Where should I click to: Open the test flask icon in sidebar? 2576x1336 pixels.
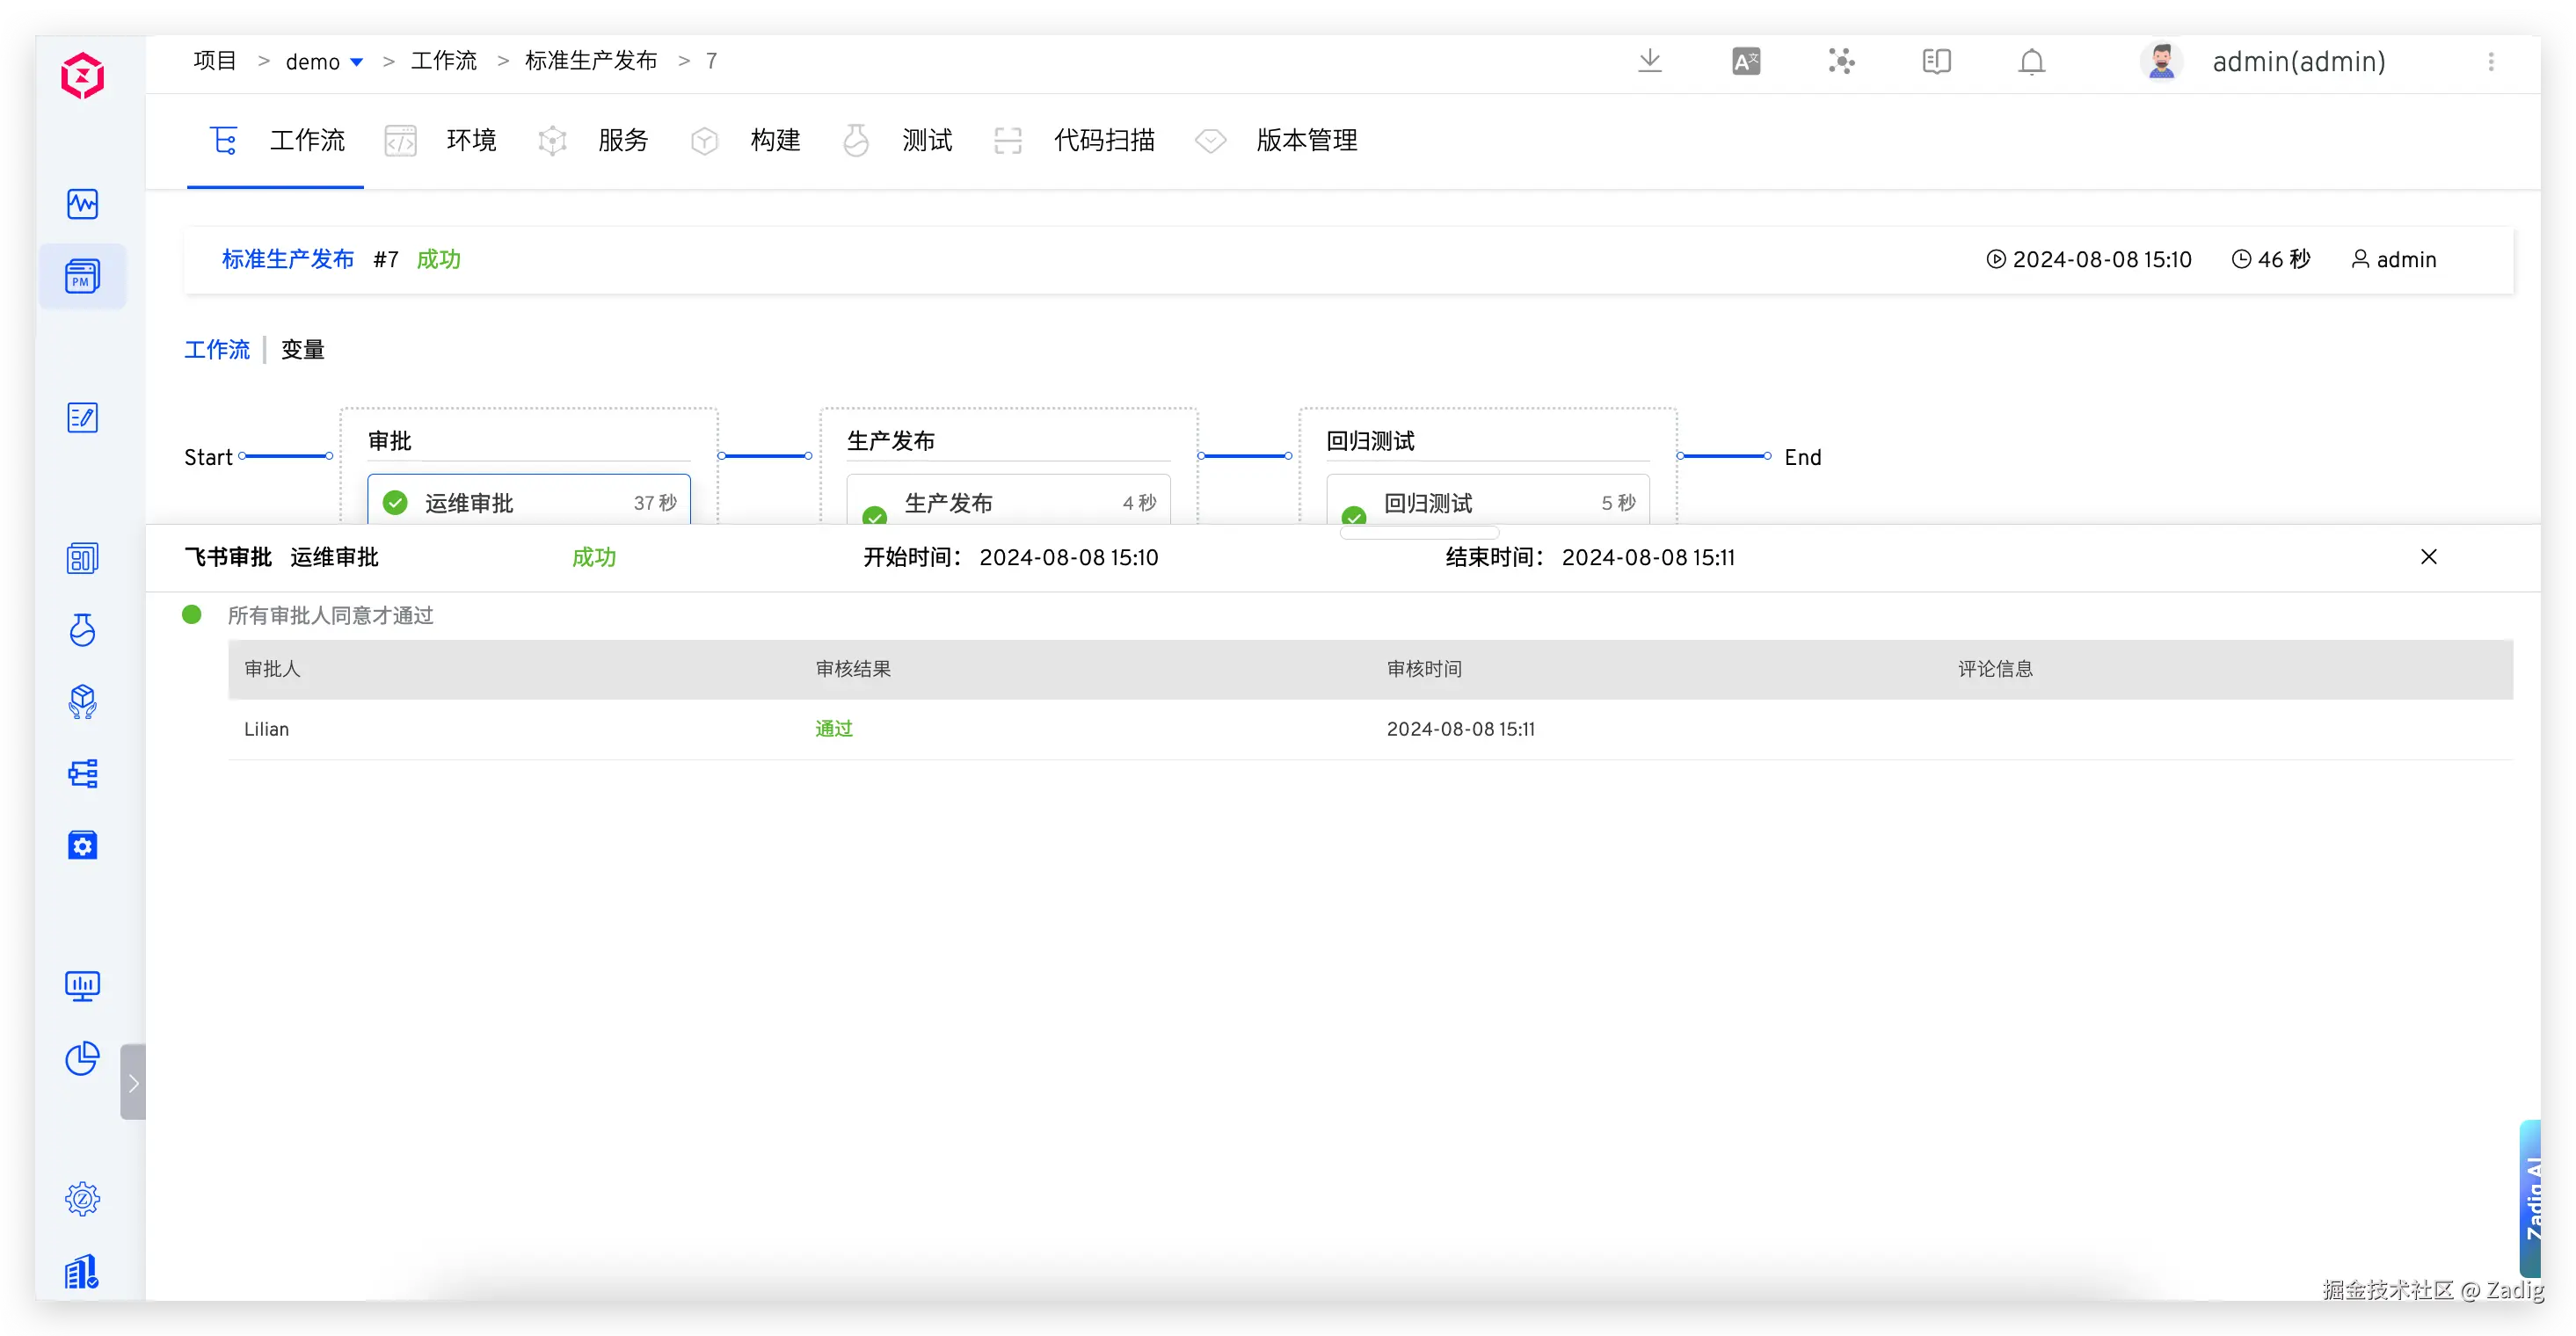tap(82, 630)
